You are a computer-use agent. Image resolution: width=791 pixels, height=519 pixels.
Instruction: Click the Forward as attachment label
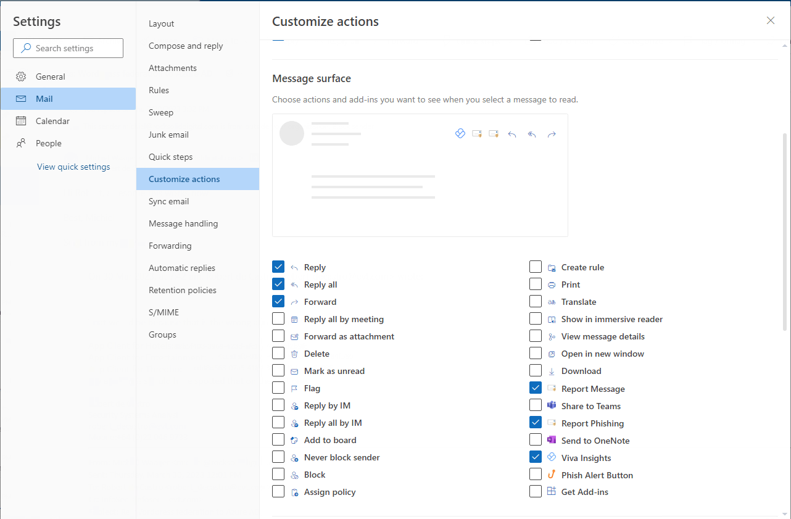(349, 336)
